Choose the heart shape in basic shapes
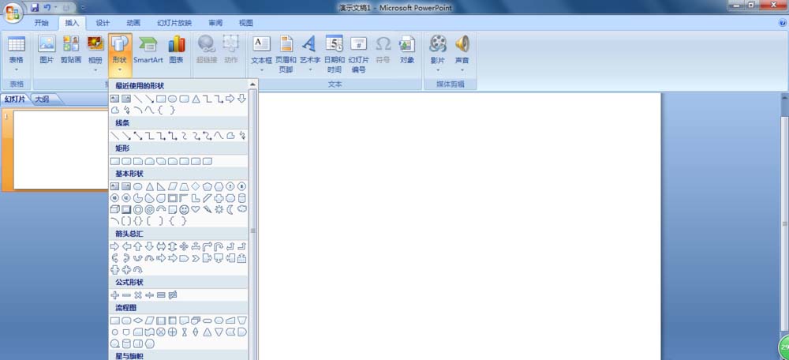The height and width of the screenshot is (360, 789). point(195,209)
